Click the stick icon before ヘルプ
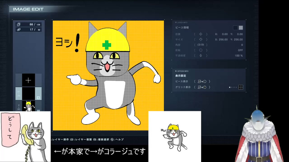 tap(112, 139)
